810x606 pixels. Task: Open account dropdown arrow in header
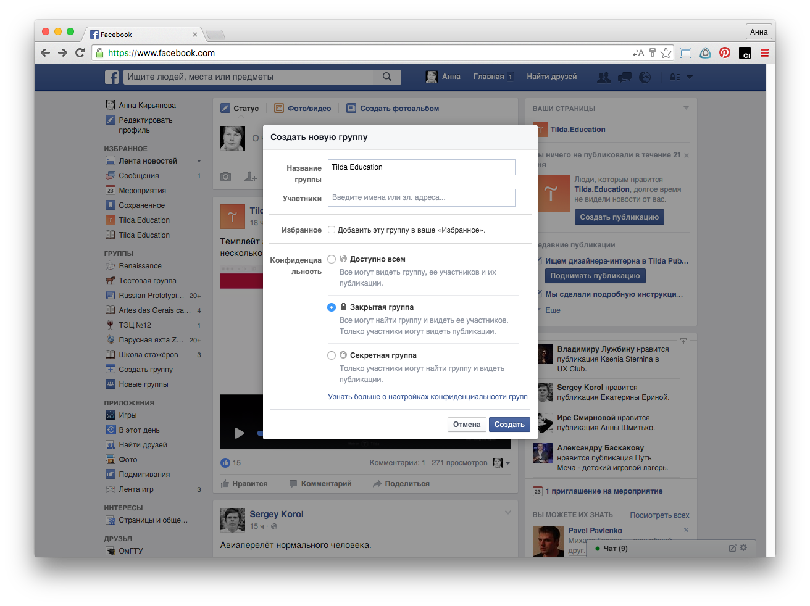tap(690, 77)
